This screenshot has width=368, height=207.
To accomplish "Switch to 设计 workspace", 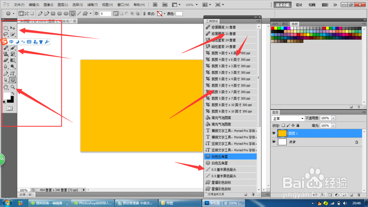I will click(299, 5).
